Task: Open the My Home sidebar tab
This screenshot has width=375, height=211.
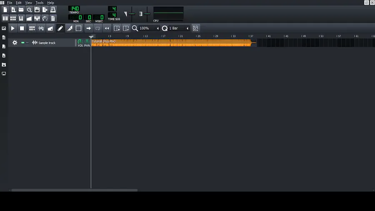Action: pos(4,65)
